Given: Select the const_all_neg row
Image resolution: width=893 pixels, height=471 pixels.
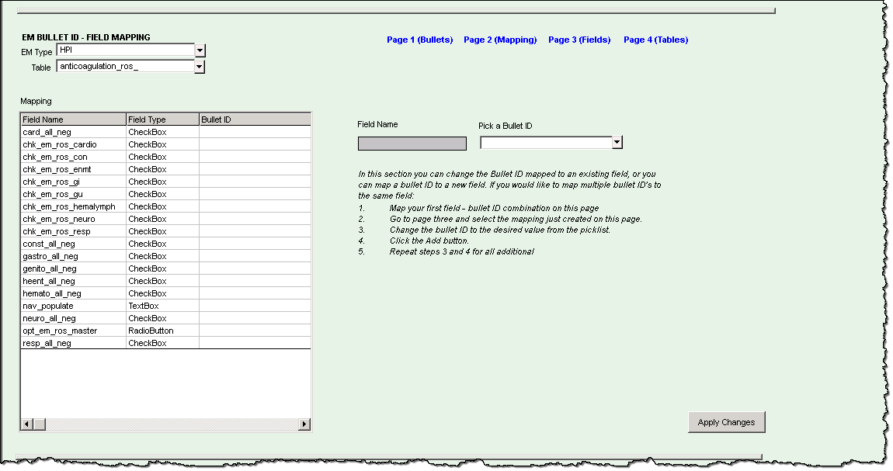Looking at the screenshot, I should 165,244.
